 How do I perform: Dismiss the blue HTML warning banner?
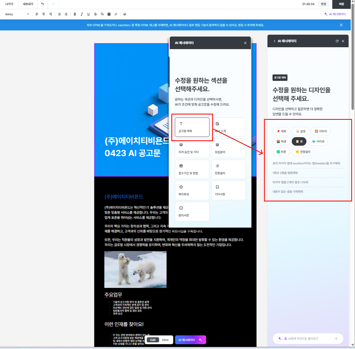tap(341, 25)
